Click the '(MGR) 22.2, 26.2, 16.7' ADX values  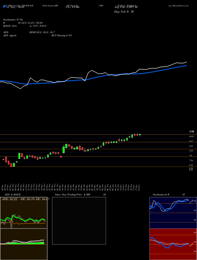tap(42, 32)
